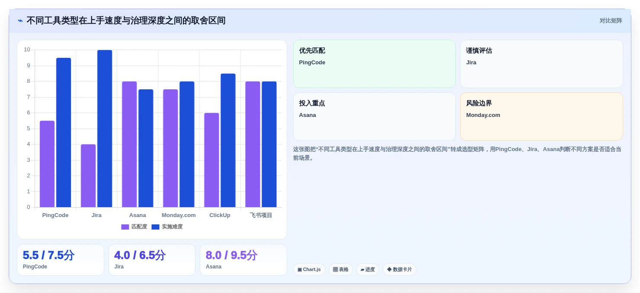Screen dimensions: 640x293
Task: Select the 数据卡片 tag chip
Action: click(400, 270)
